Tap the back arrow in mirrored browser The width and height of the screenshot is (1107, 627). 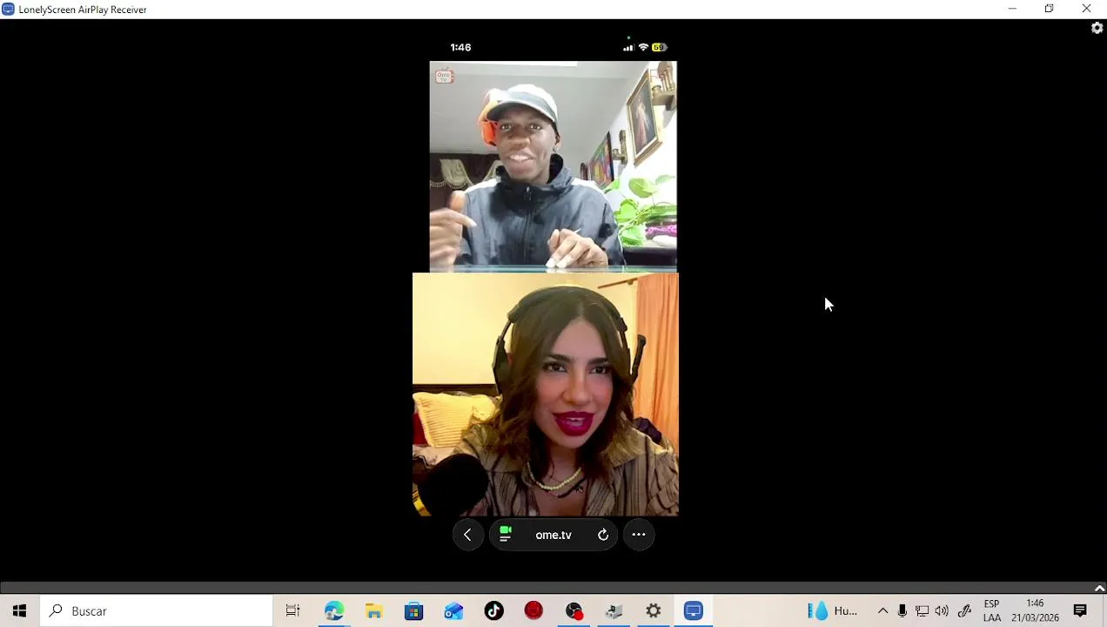467,535
